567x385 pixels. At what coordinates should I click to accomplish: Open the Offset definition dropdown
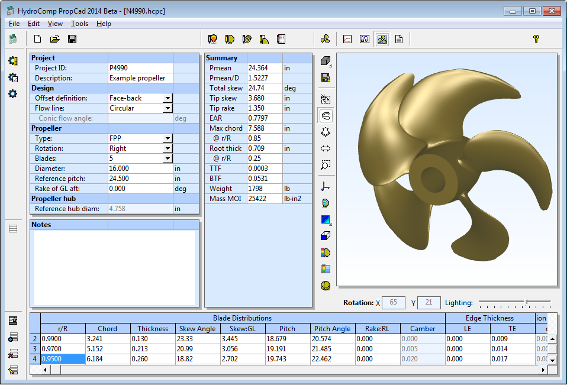coord(167,98)
